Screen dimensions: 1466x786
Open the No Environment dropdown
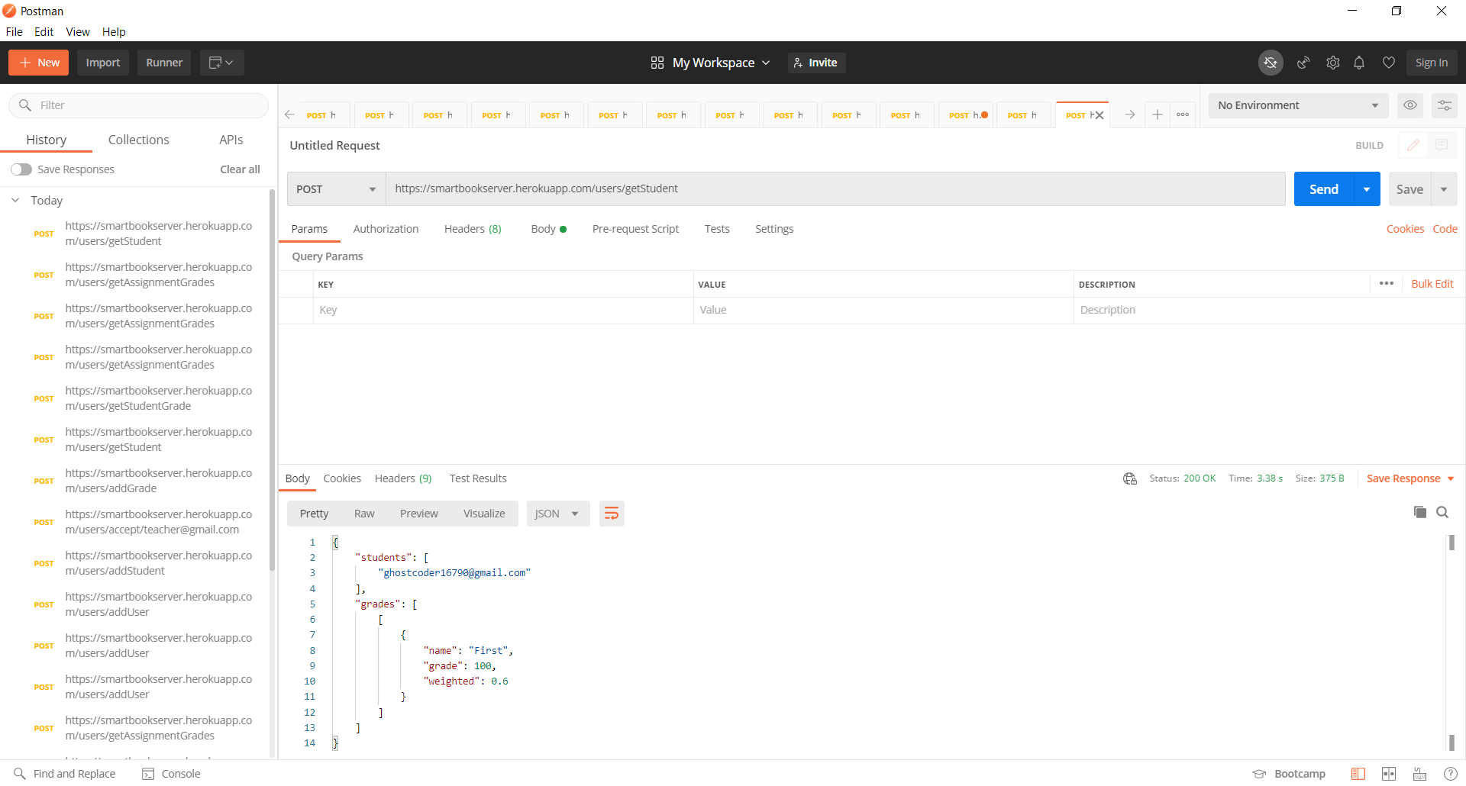point(1298,105)
